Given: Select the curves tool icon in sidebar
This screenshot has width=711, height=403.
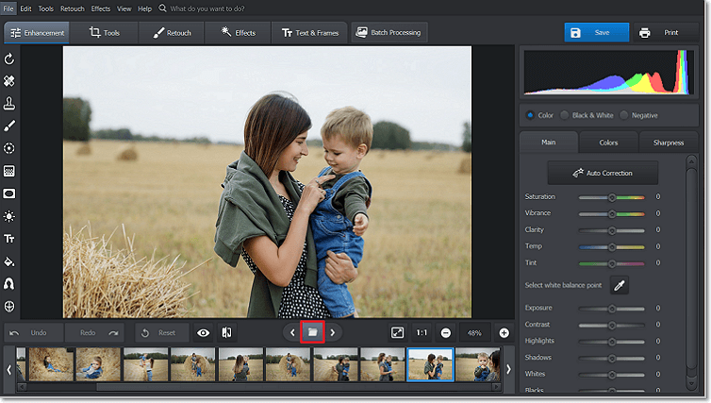Looking at the screenshot, I should click(9, 284).
